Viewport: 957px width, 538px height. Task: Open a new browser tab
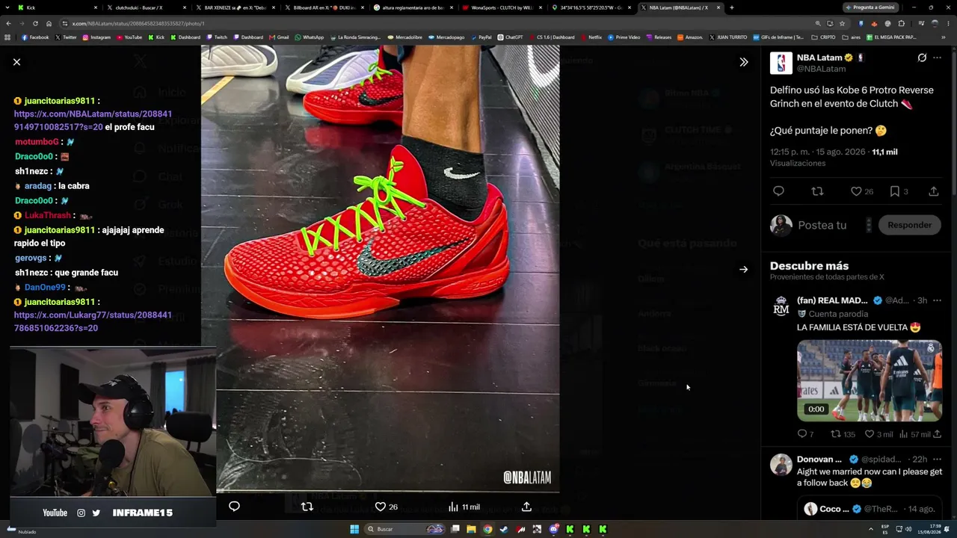(x=731, y=7)
